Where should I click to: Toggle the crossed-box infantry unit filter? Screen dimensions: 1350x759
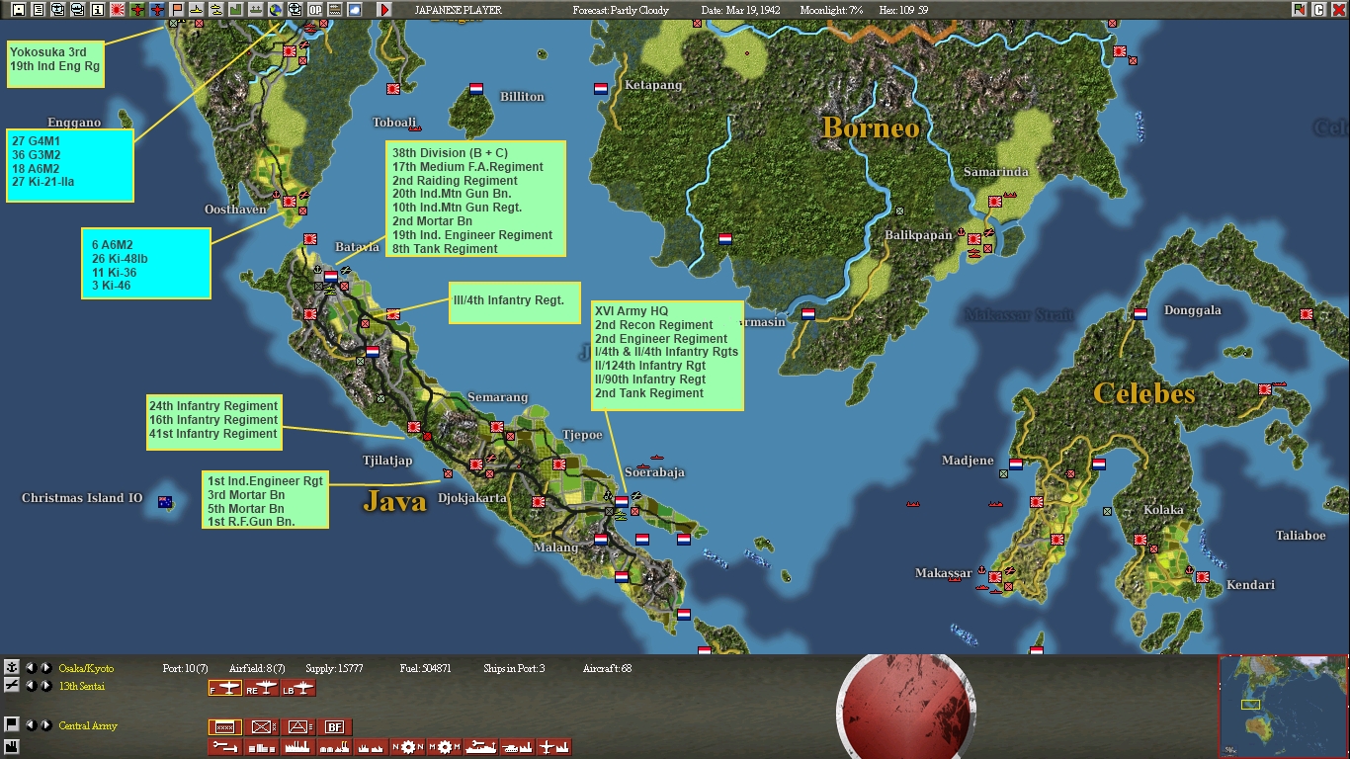point(262,727)
